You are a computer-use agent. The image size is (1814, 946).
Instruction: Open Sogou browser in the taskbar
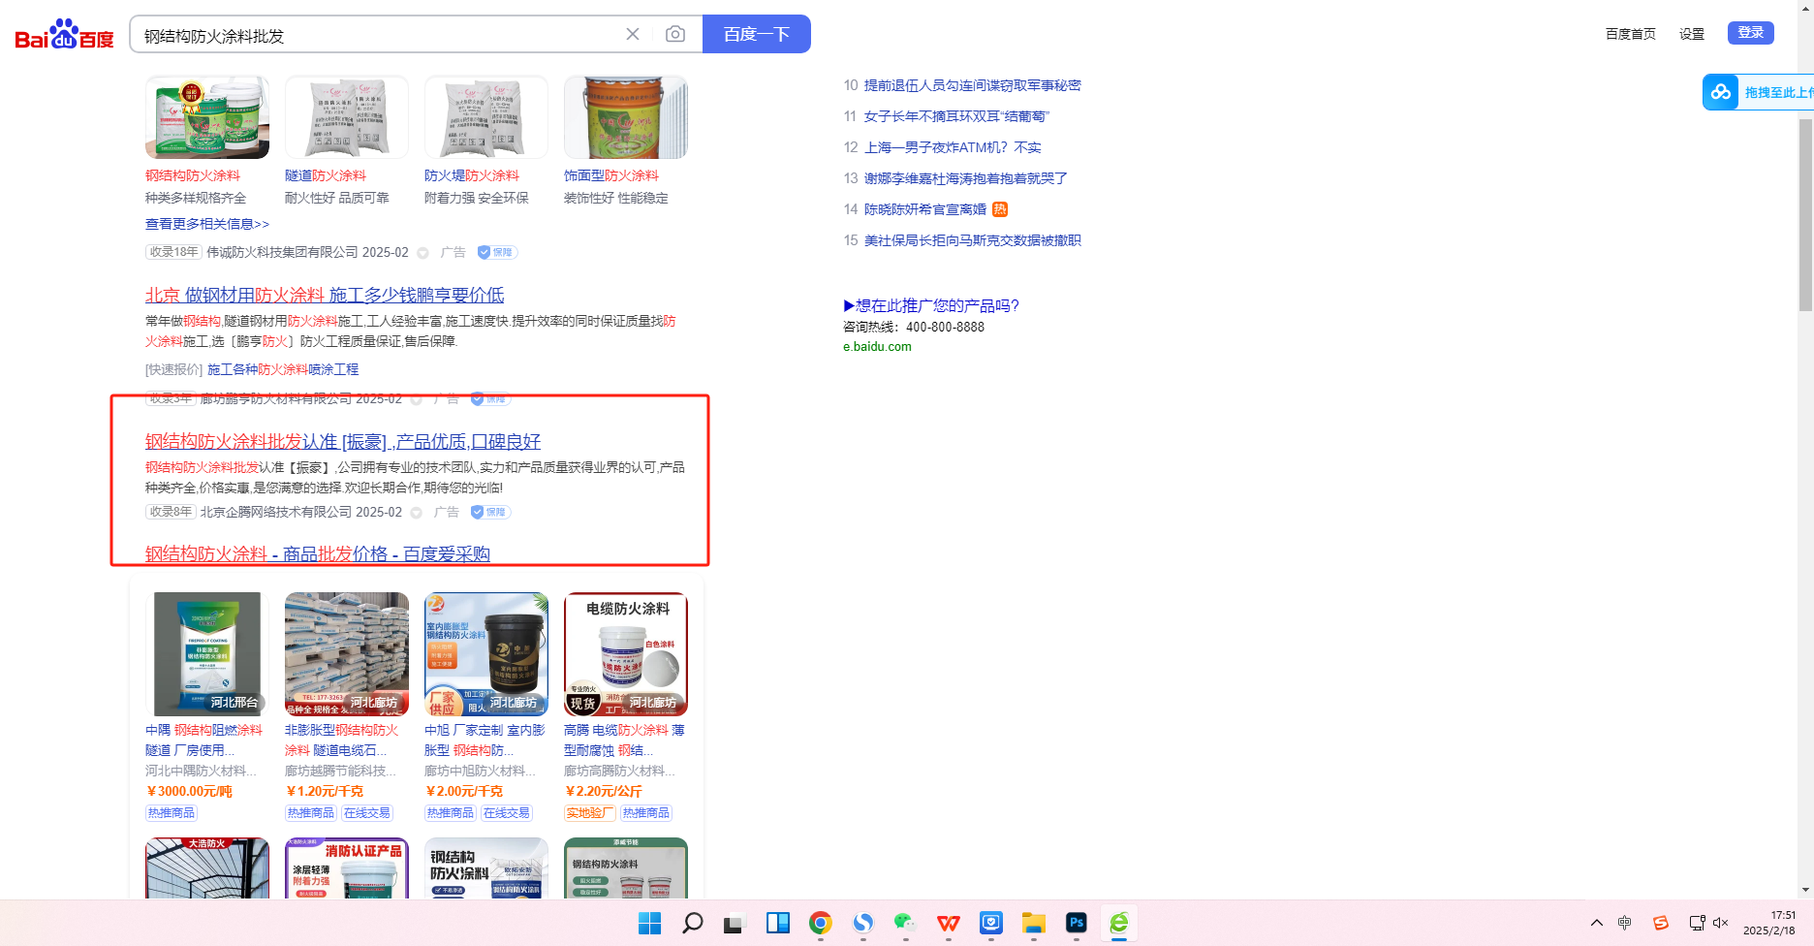[862, 923]
